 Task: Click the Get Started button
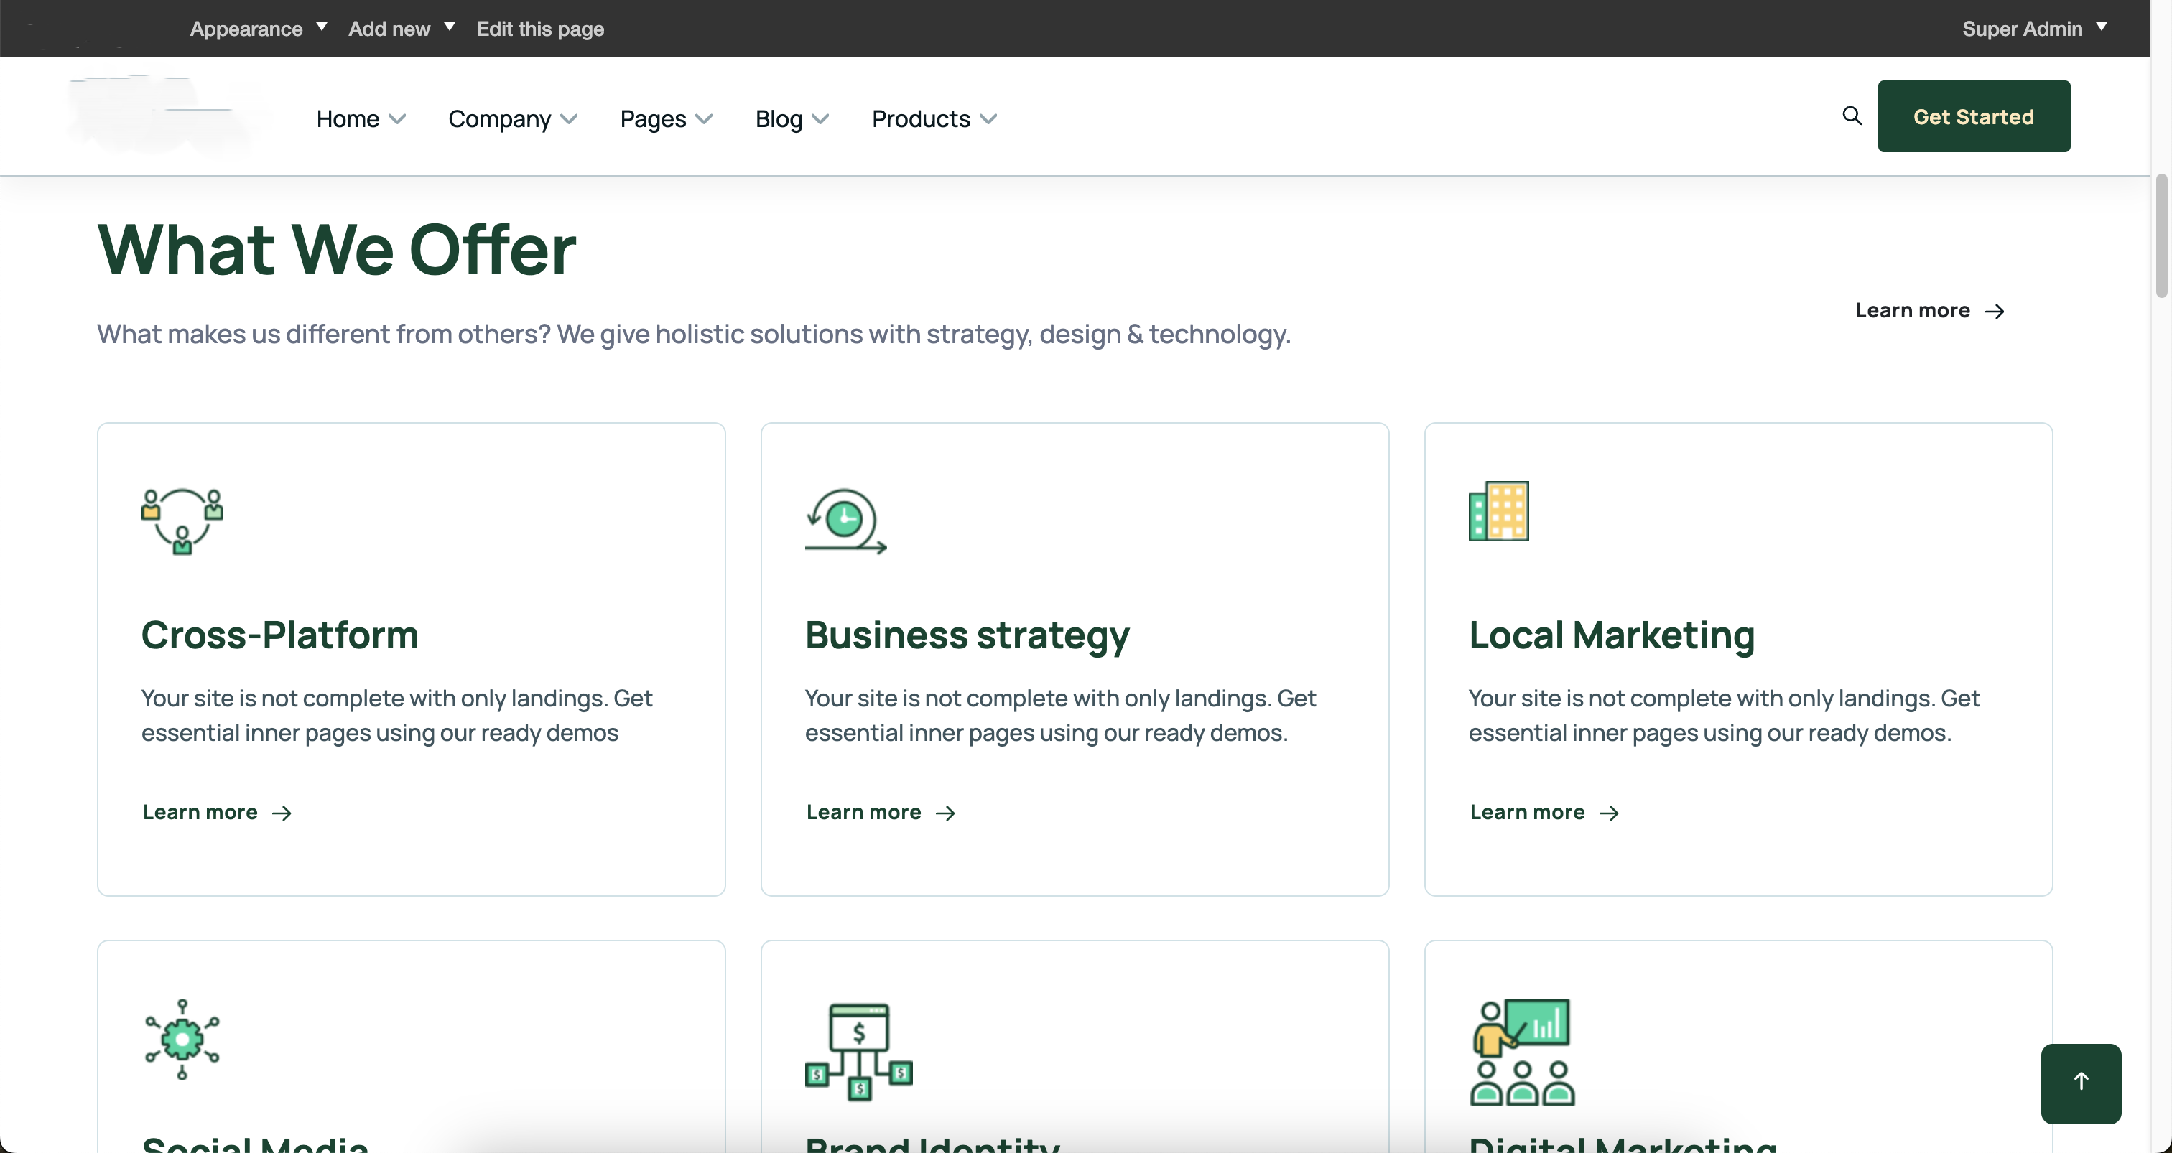[x=1973, y=116]
